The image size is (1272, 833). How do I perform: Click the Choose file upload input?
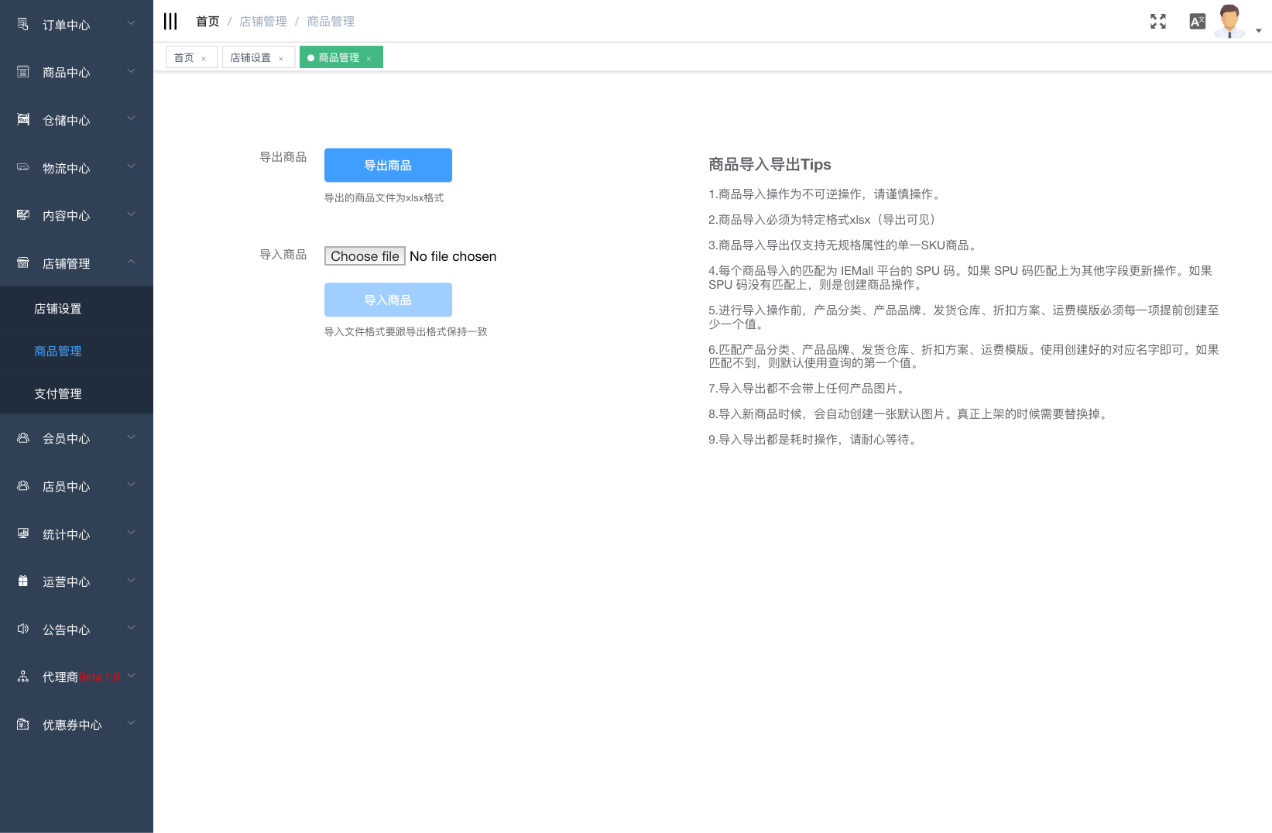[x=365, y=256]
